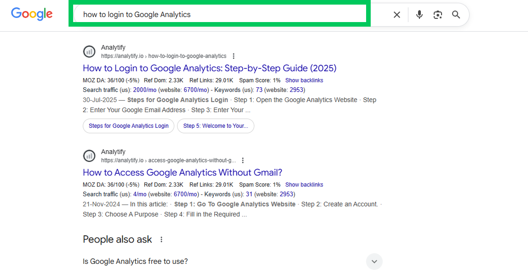The width and height of the screenshot is (528, 273).
Task: Open 'How to Access Google Analytics Without Gmail?'
Action: tap(182, 172)
